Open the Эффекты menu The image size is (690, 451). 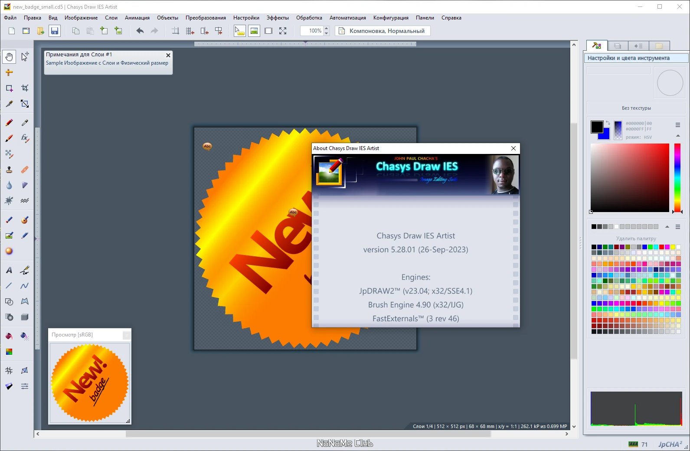click(x=278, y=18)
